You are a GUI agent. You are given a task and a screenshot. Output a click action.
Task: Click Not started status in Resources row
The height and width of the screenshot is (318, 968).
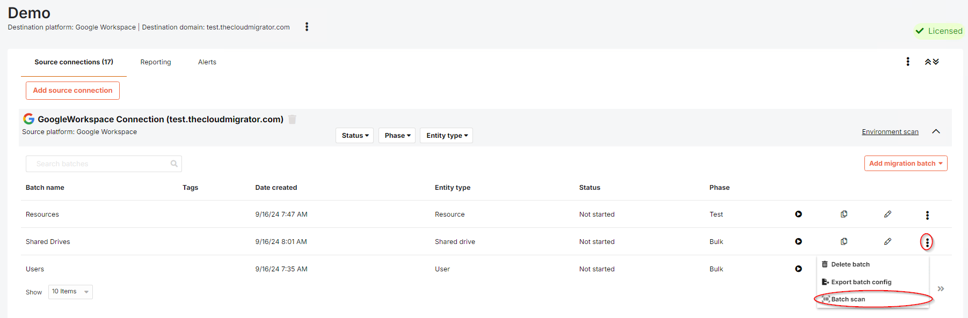point(597,215)
